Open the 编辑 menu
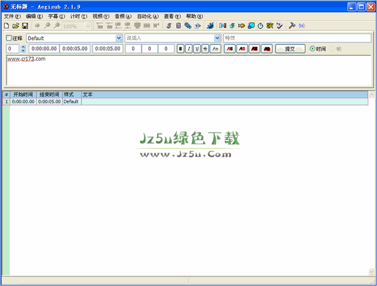Screen dimensions: 377x286 click(x=34, y=17)
